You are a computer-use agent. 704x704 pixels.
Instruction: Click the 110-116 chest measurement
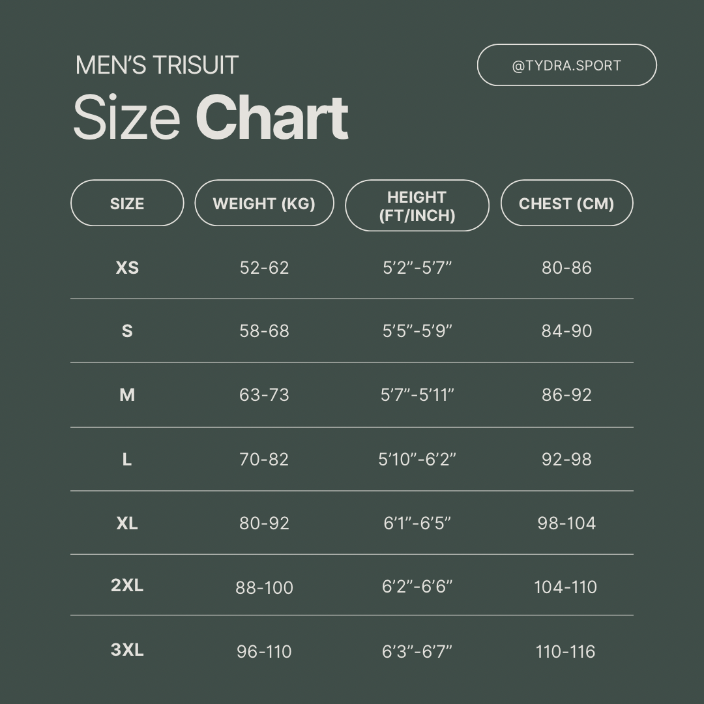pos(566,651)
